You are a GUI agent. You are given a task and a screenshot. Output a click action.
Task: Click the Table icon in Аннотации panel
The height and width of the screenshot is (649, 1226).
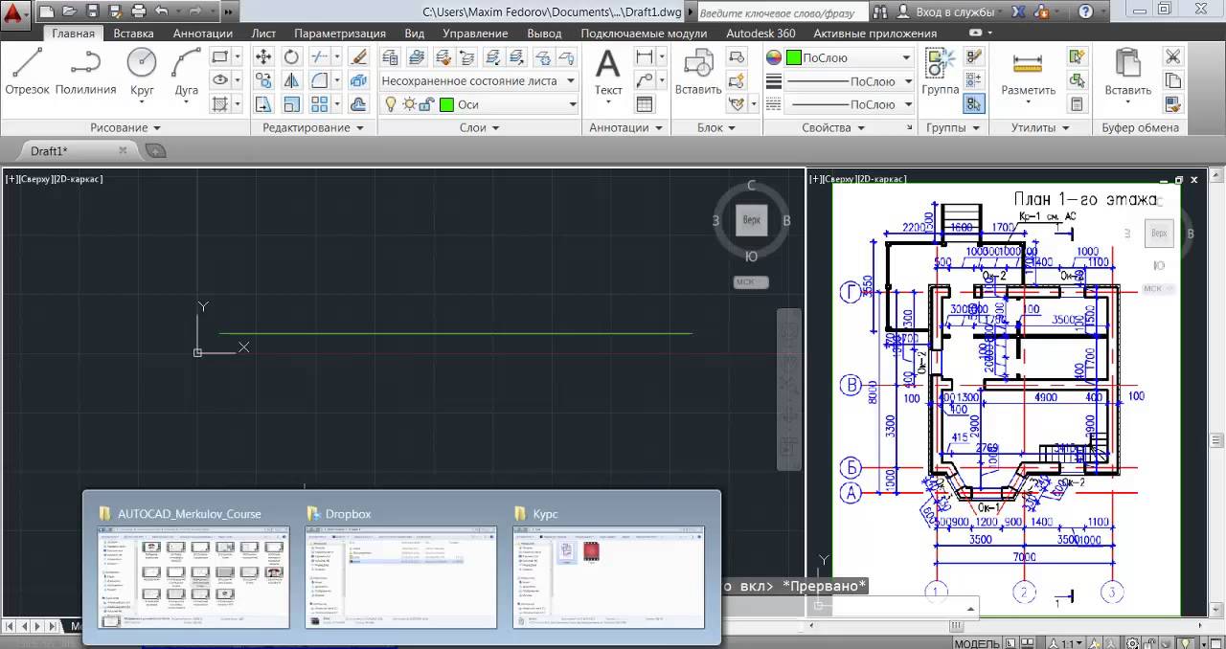click(645, 104)
